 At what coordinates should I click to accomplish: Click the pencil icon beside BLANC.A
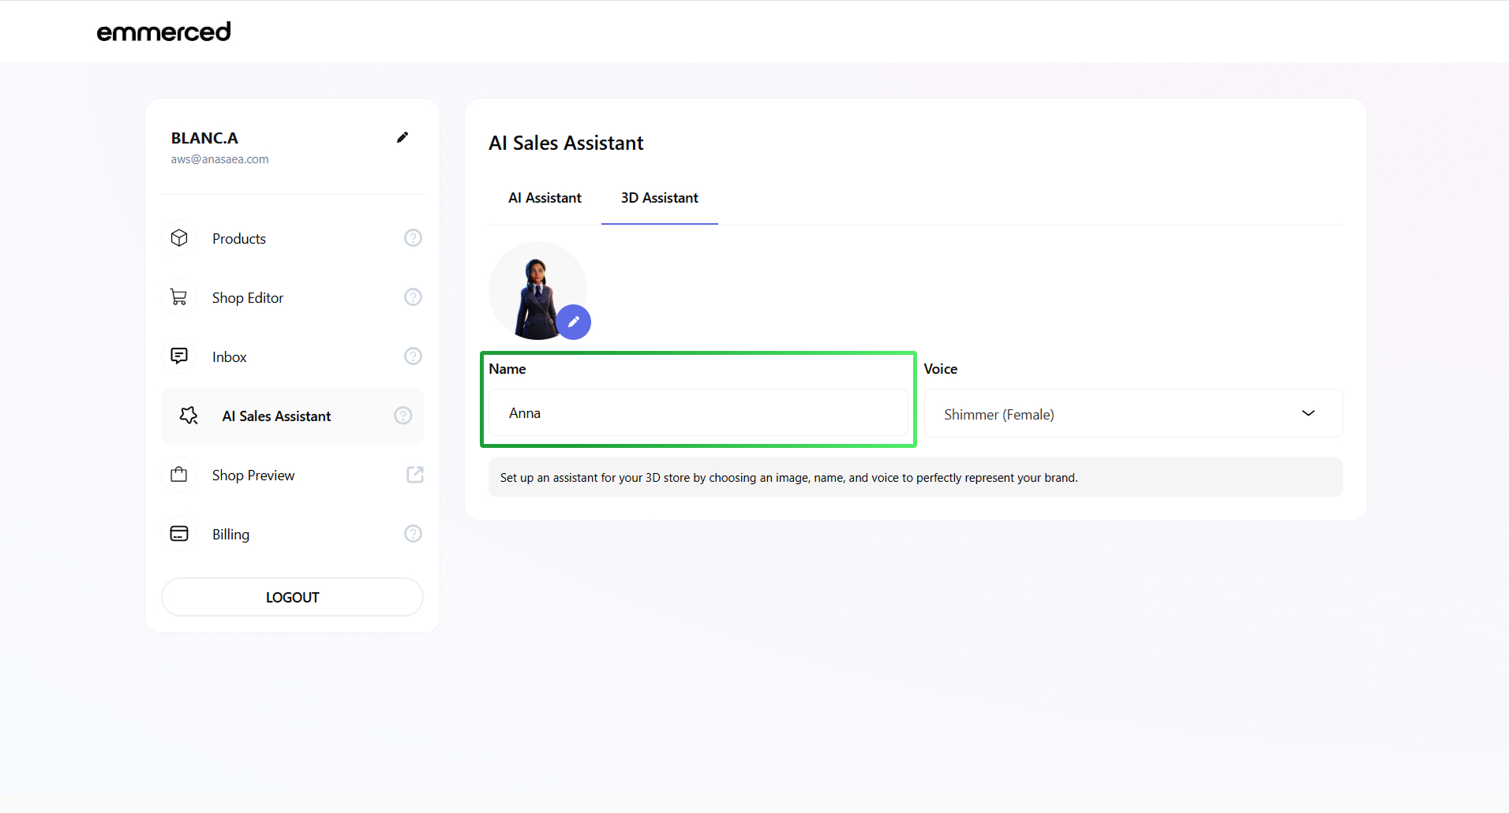click(403, 137)
